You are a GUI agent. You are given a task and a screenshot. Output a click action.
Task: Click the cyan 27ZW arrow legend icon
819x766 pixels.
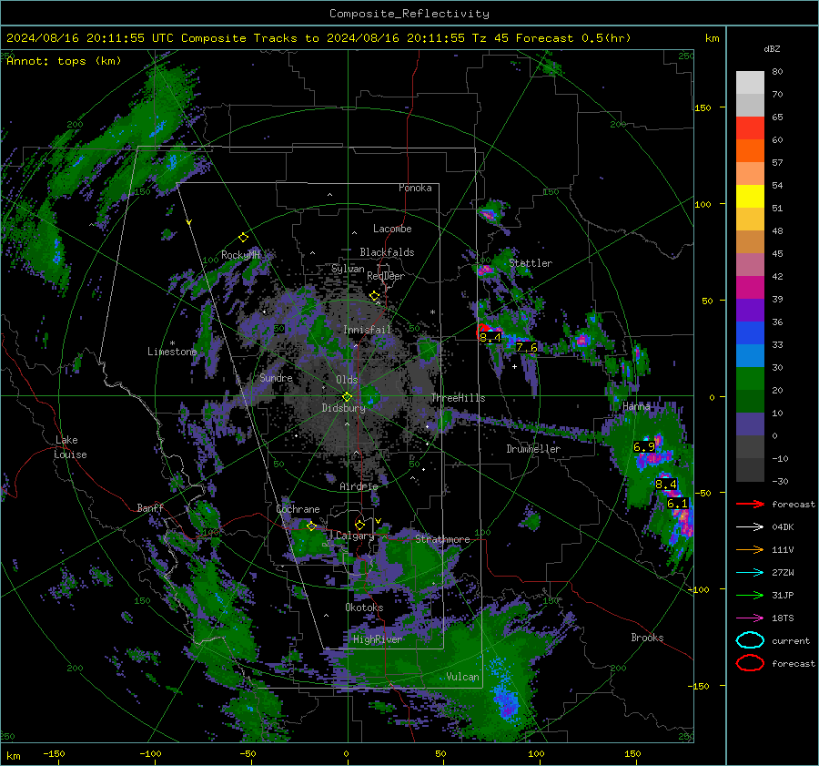pos(750,573)
